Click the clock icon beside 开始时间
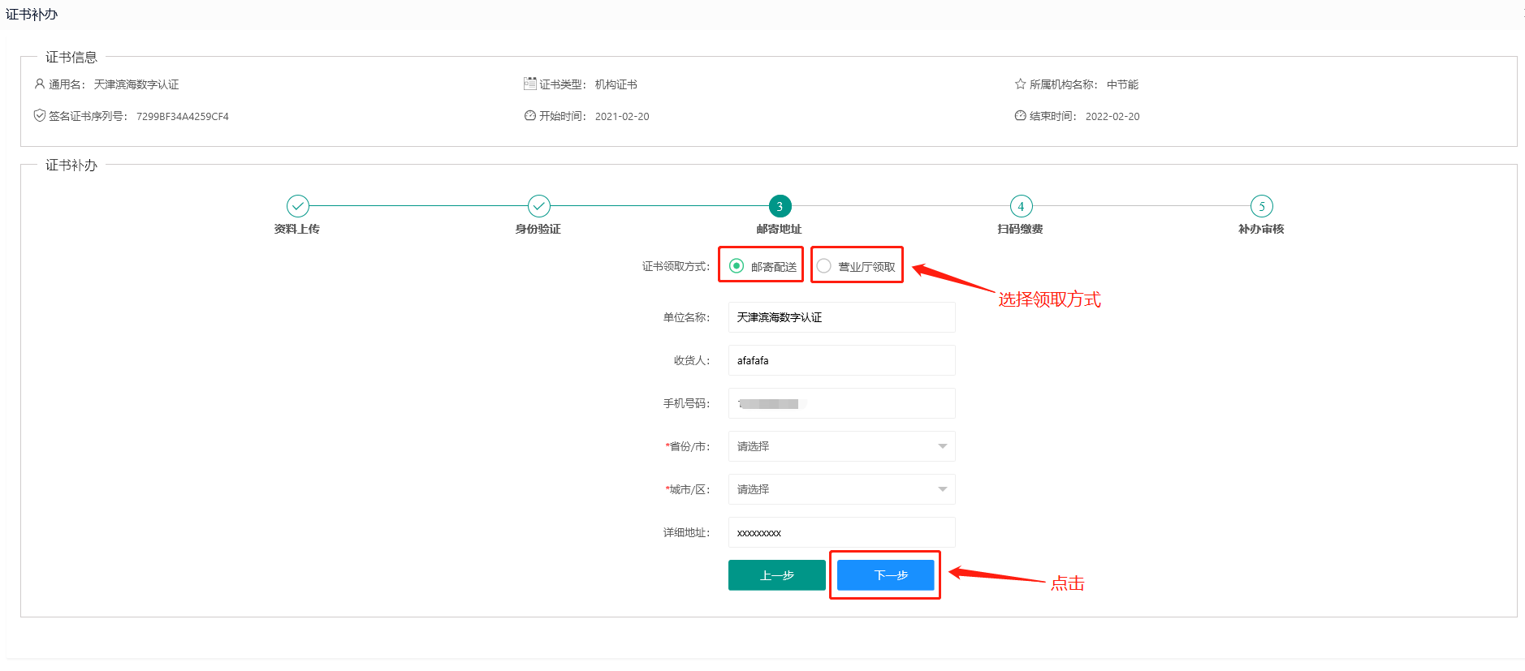The height and width of the screenshot is (671, 1525). coord(529,115)
